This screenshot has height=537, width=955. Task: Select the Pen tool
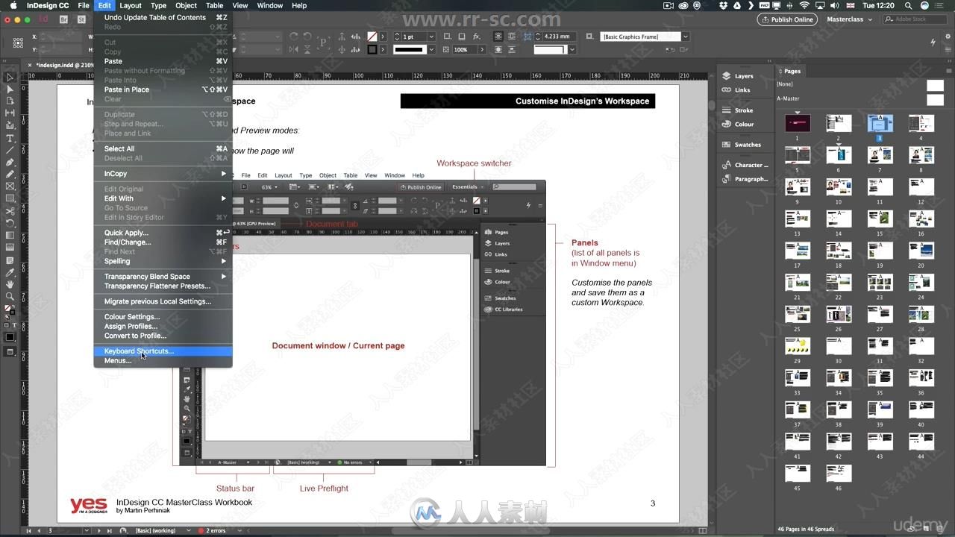[x=10, y=162]
